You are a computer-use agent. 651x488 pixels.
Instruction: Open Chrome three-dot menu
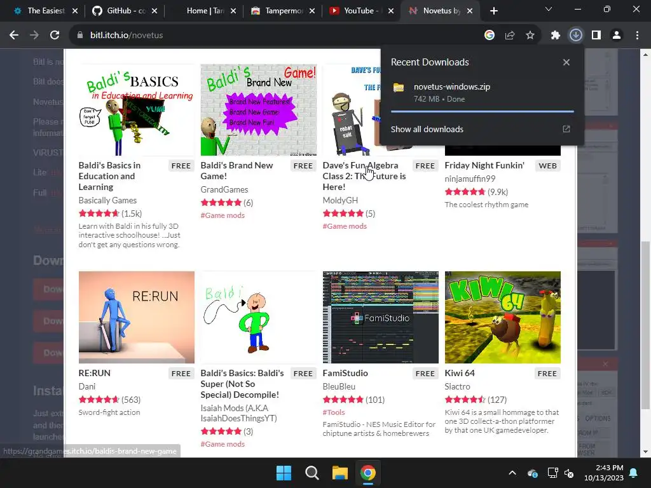pos(637,36)
